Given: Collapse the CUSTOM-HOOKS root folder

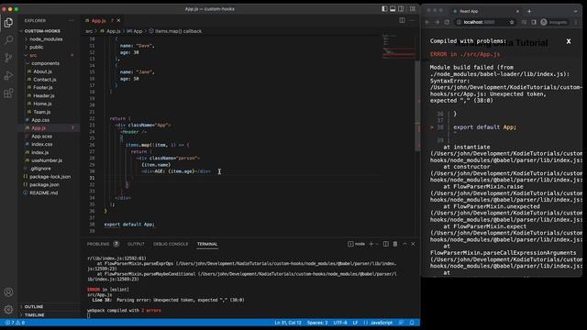Looking at the screenshot, I should (42, 31).
